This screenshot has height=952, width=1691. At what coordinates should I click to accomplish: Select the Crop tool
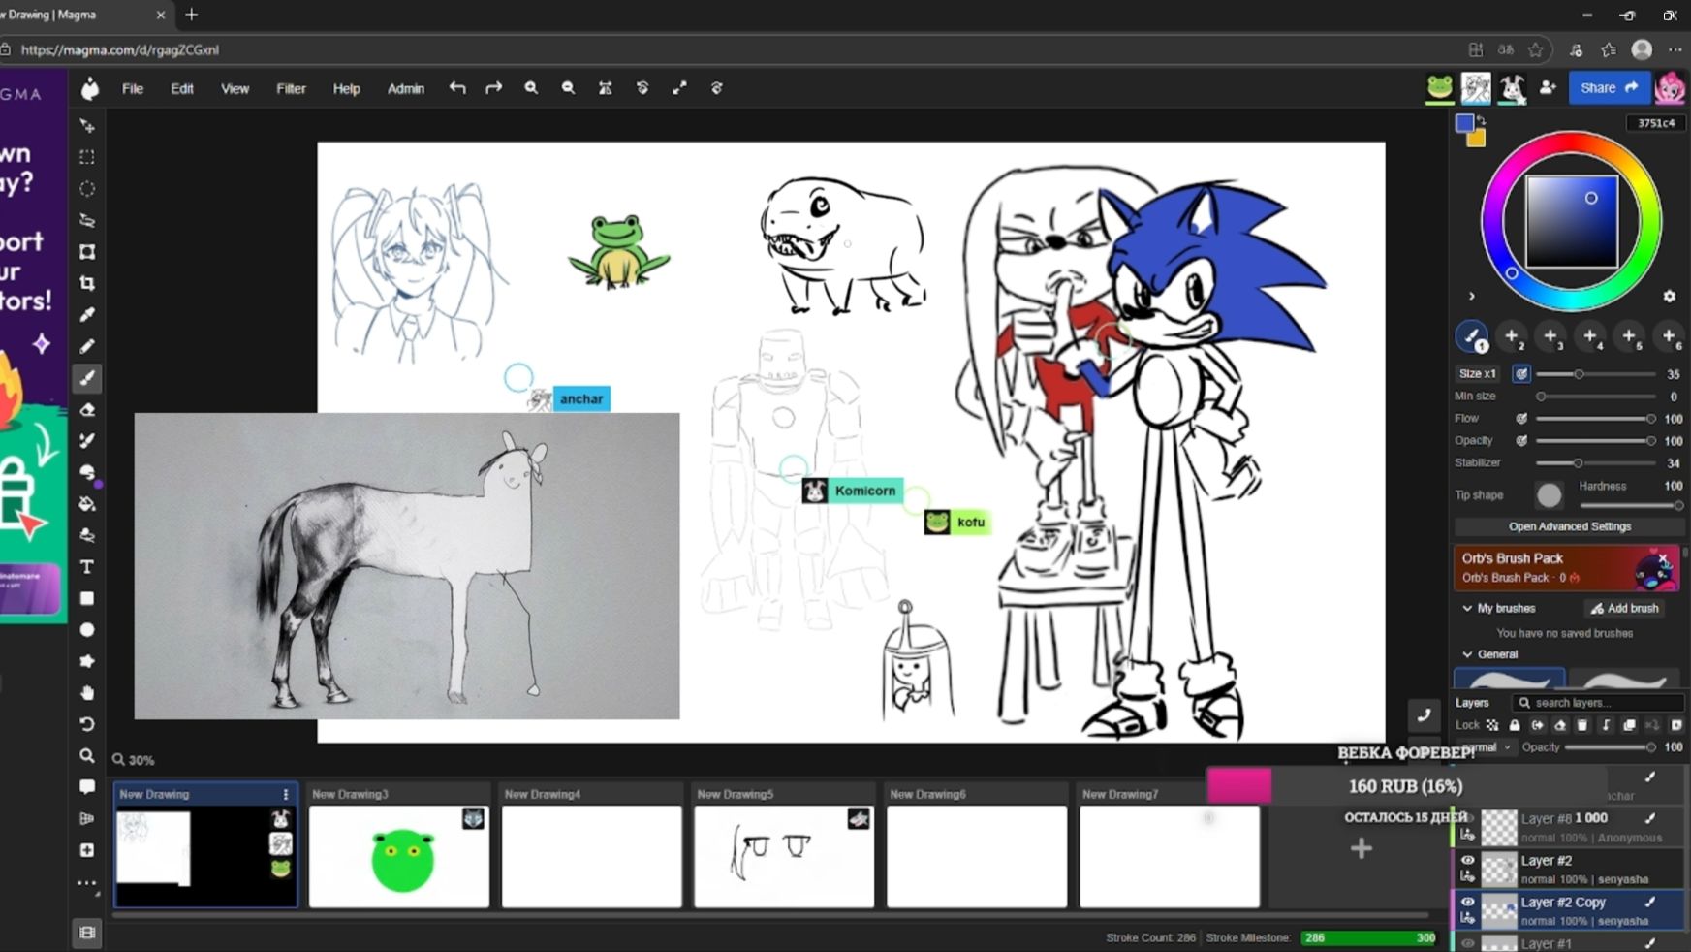tap(87, 283)
